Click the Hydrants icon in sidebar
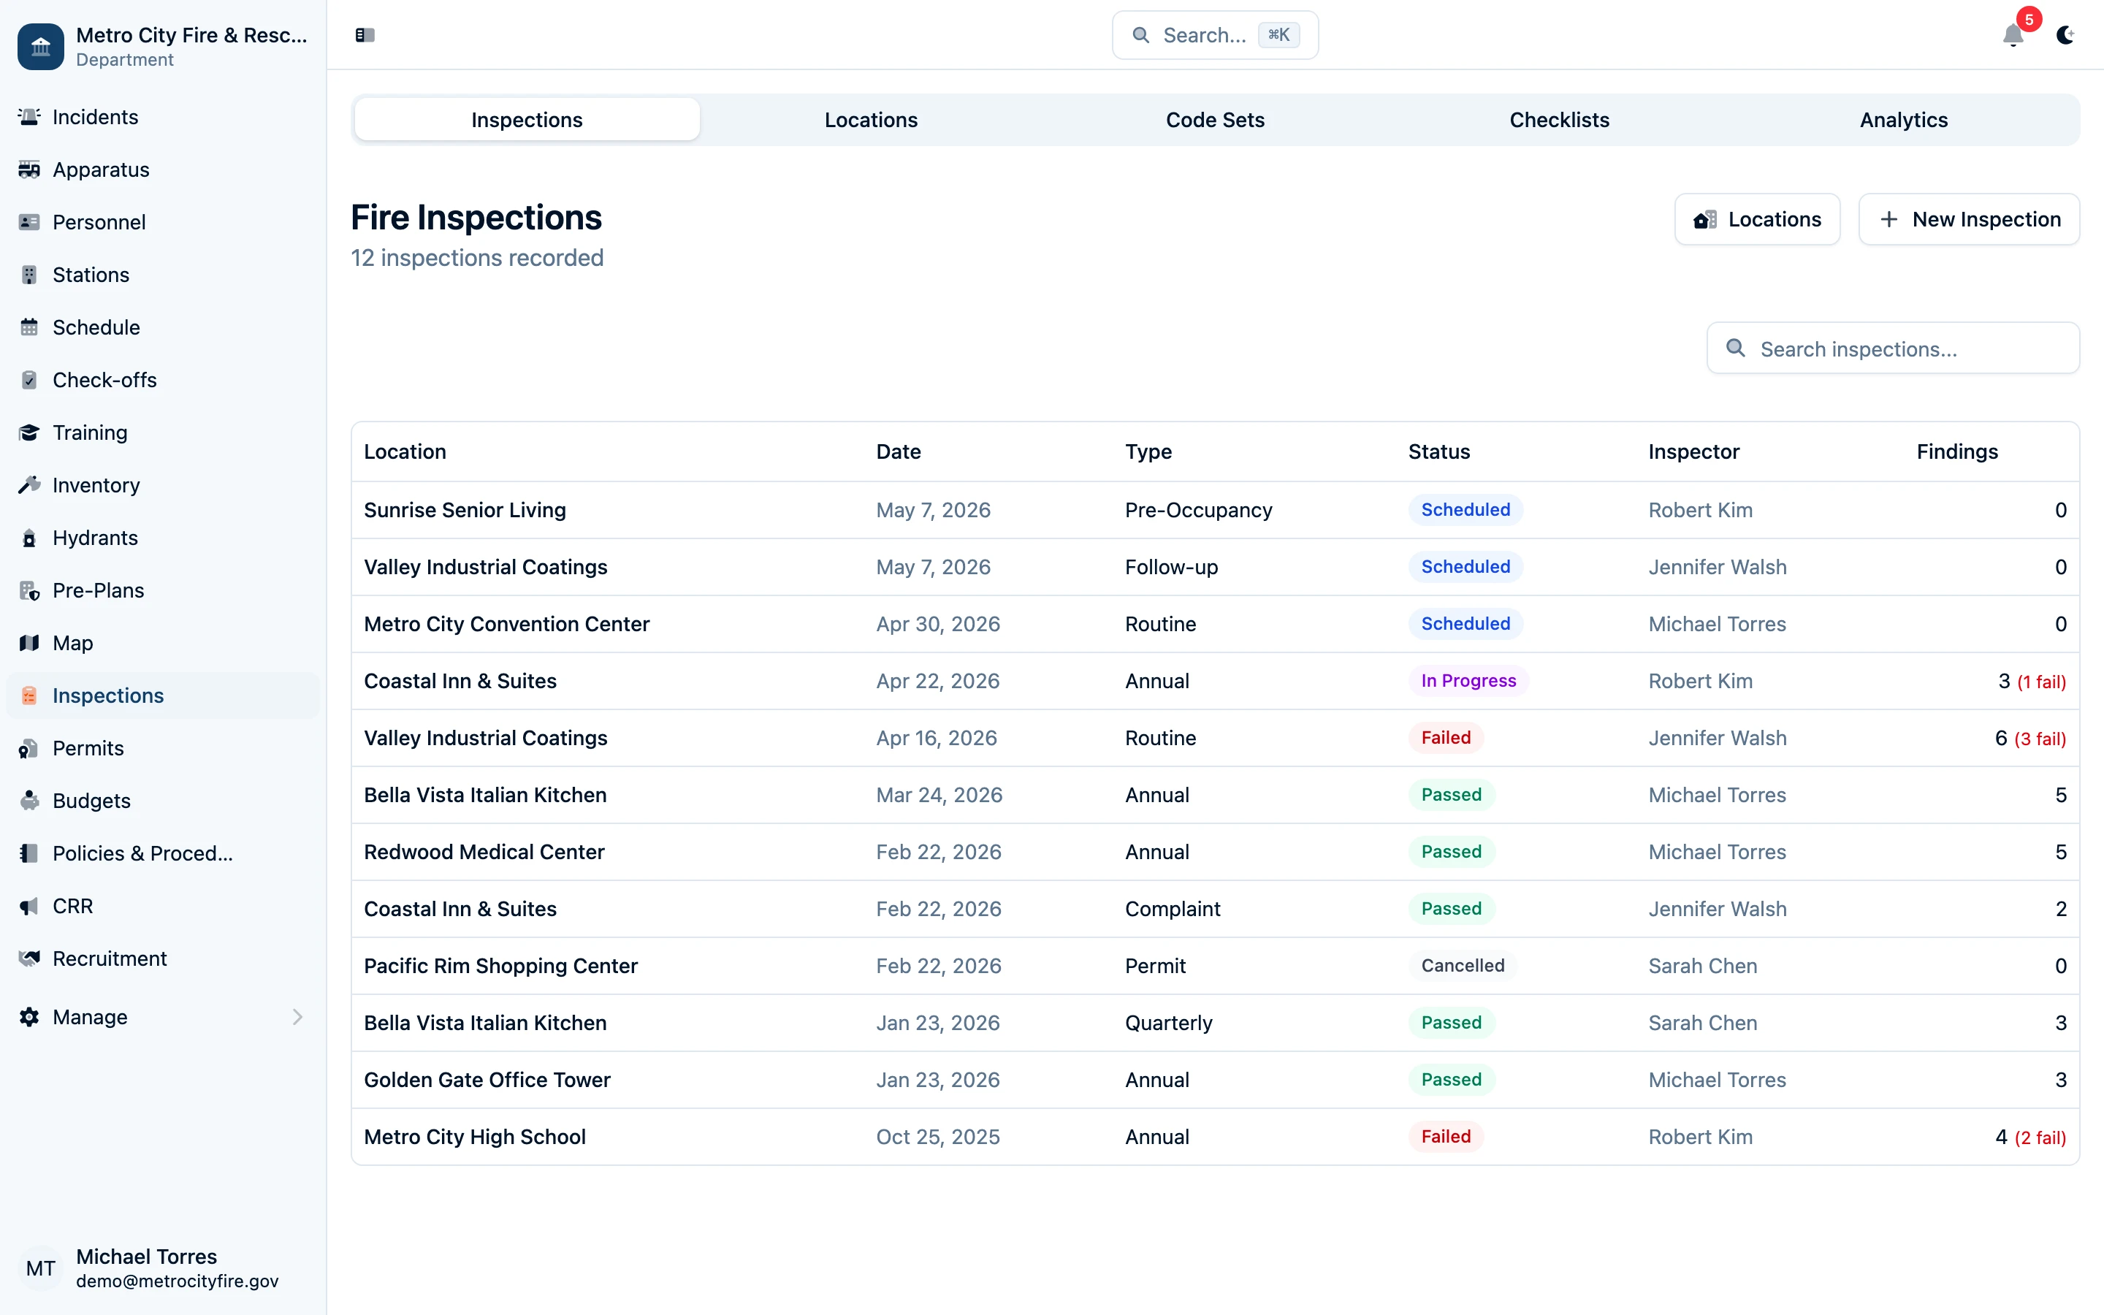This screenshot has height=1315, width=2104. (x=29, y=538)
